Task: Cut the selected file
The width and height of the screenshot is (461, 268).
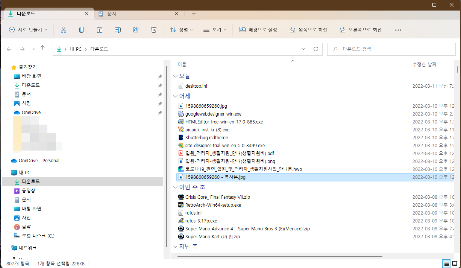Action: [x=63, y=30]
